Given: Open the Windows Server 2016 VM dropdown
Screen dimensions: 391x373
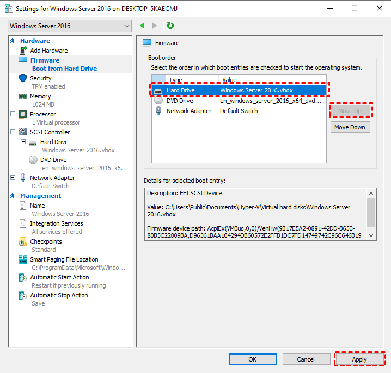Looking at the screenshot, I should coord(70,26).
